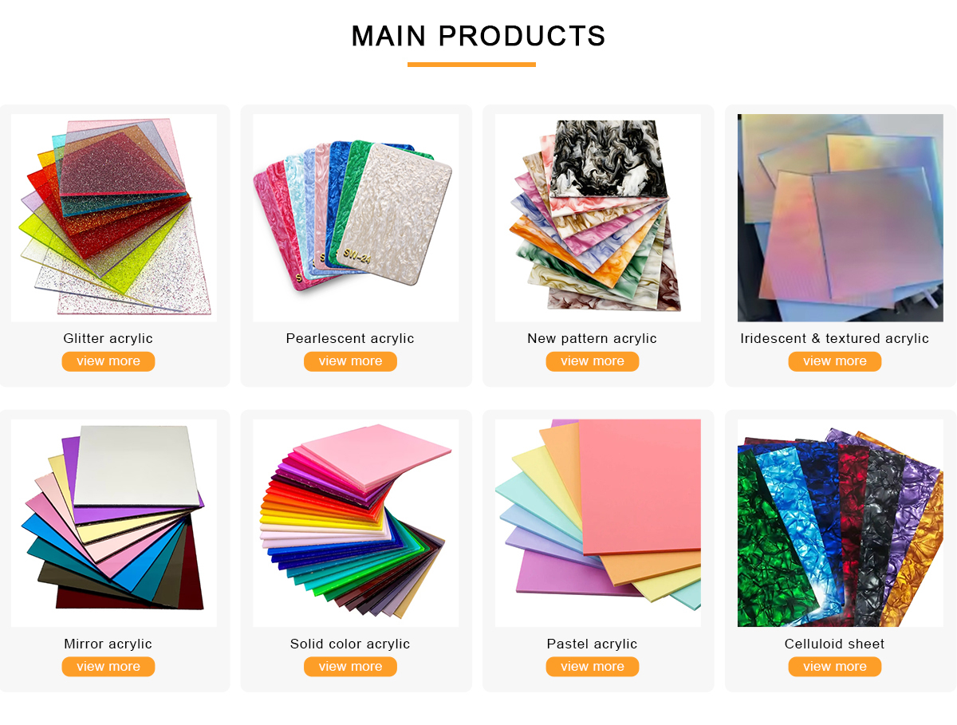Open Mirror acrylic product image
The width and height of the screenshot is (957, 725).
coord(114,523)
